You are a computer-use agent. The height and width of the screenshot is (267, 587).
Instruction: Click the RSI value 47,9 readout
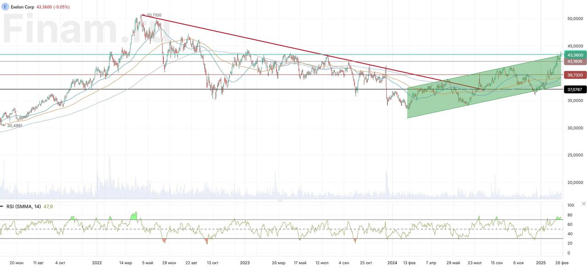[48, 207]
